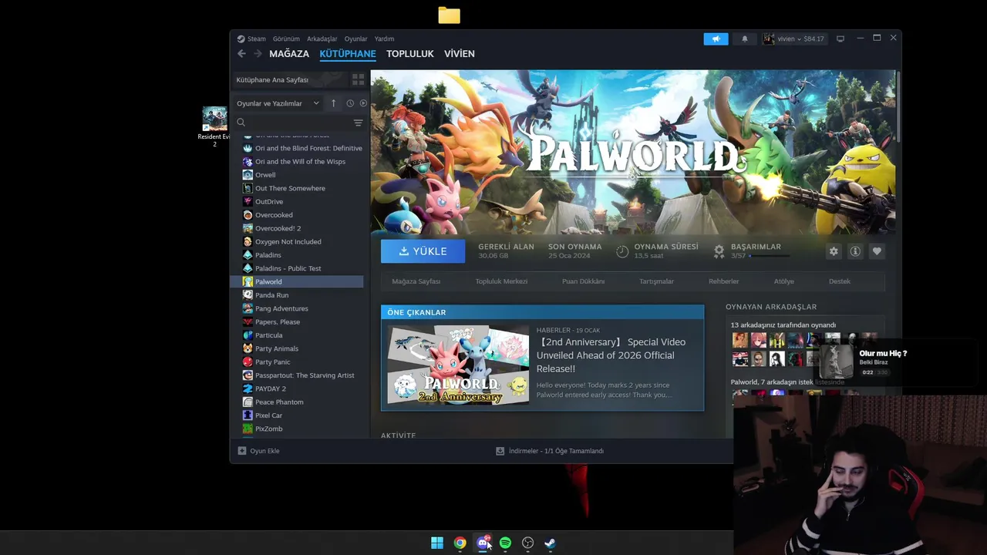The height and width of the screenshot is (555, 987).
Task: Click the Başarımlar achievements icon
Action: (x=719, y=251)
